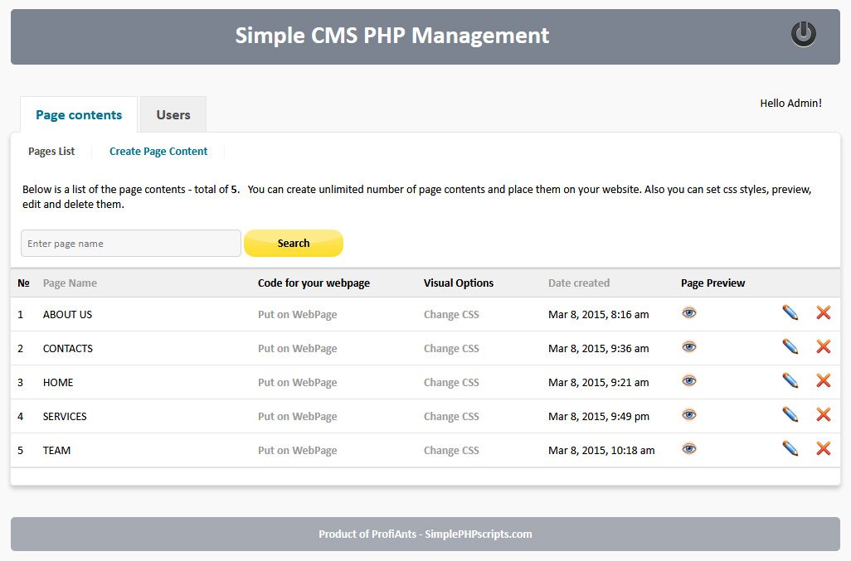Preview the SERVICES page via eye icon
851x561 pixels.
pyautogui.click(x=688, y=415)
